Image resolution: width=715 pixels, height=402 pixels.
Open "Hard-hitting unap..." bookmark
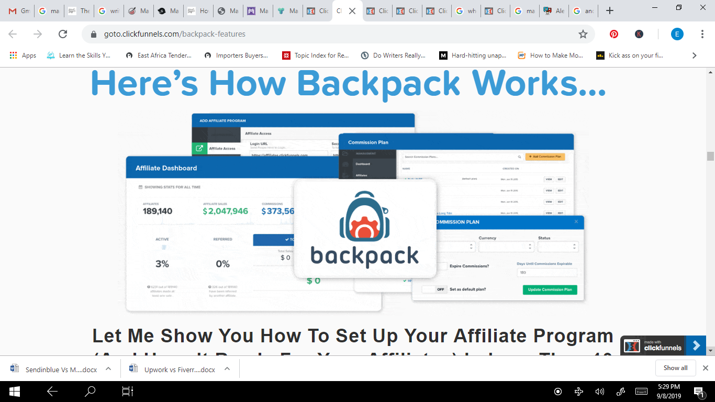[473, 55]
